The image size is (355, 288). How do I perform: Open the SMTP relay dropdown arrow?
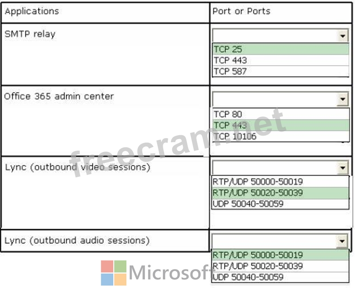pos(343,36)
